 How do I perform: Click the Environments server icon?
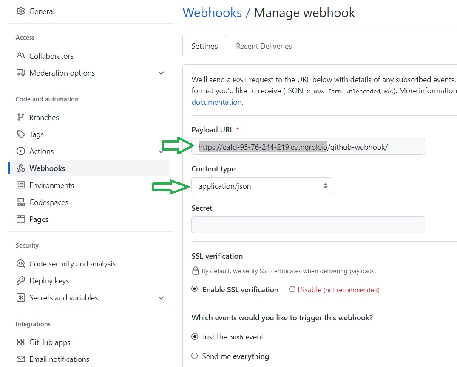click(20, 185)
